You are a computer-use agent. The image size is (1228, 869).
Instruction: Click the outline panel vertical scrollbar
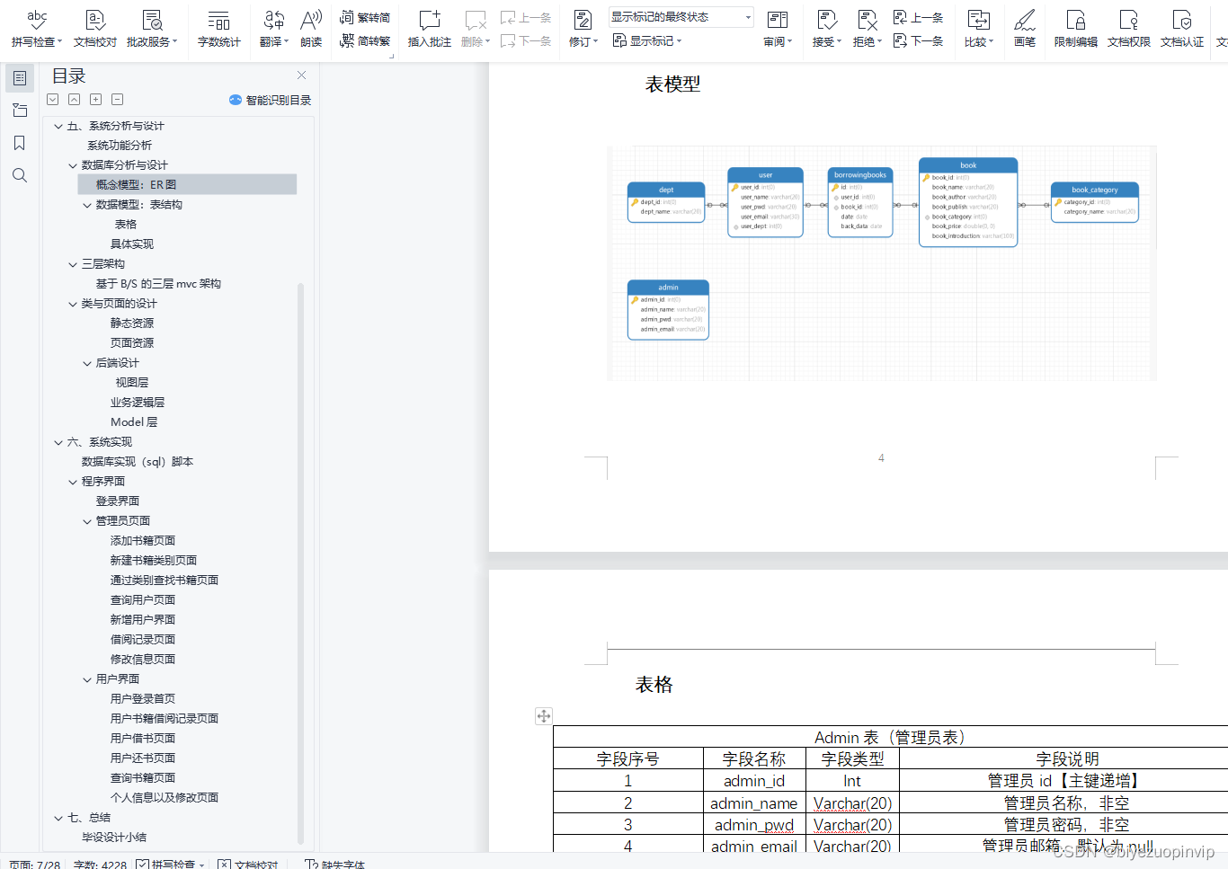pyautogui.click(x=300, y=563)
